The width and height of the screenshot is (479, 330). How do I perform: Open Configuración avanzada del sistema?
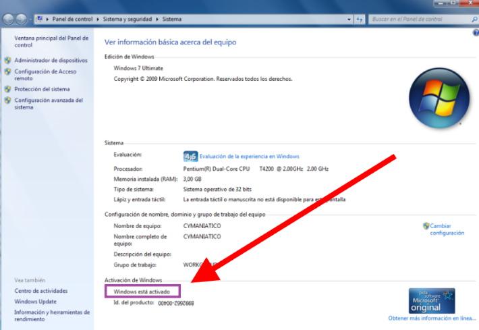tap(49, 103)
